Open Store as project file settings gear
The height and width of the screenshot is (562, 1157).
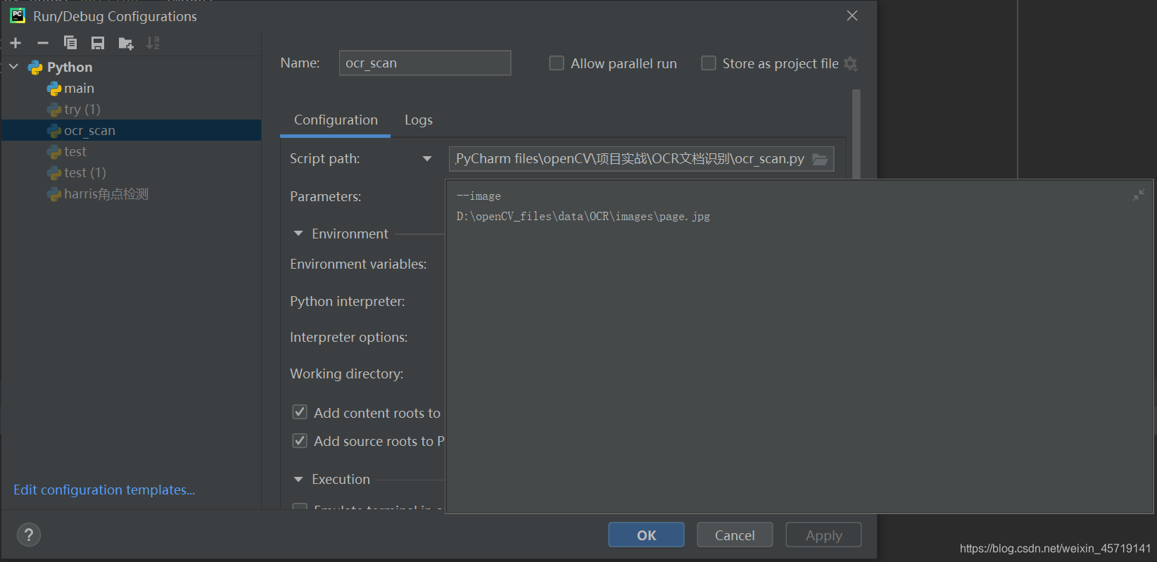click(850, 64)
